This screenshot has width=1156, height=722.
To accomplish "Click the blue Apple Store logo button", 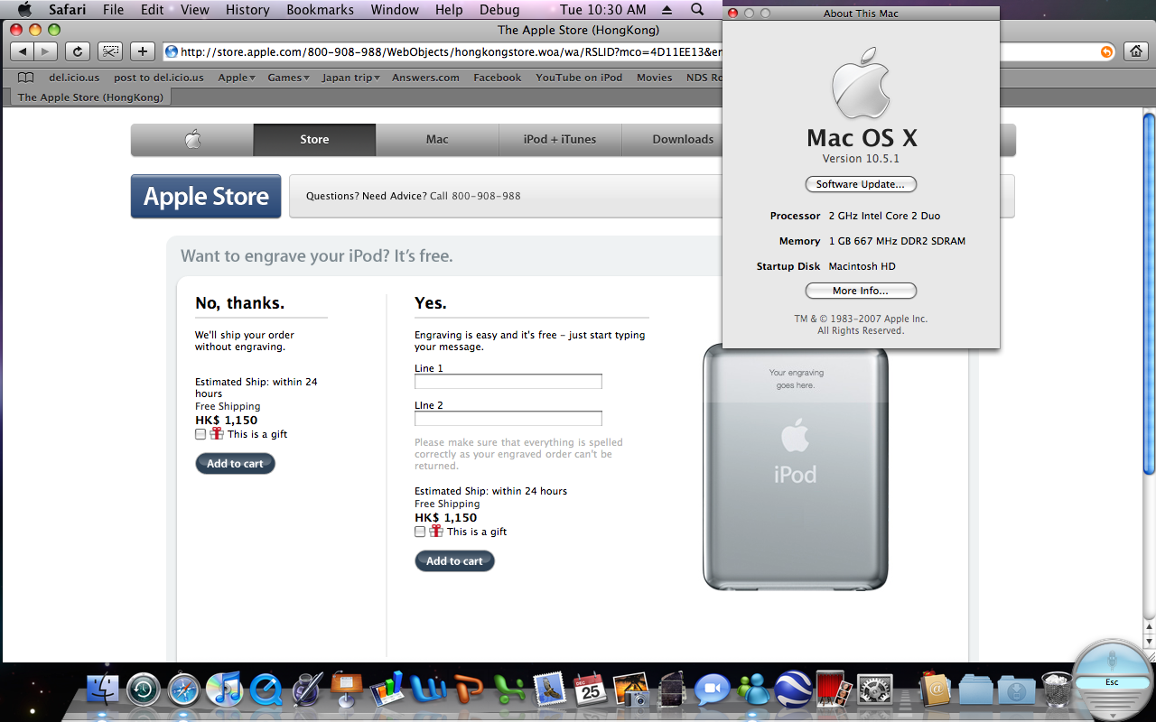I will (x=206, y=197).
